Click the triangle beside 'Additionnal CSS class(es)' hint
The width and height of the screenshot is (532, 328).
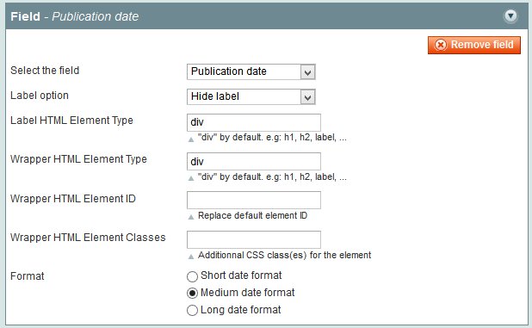coord(191,257)
